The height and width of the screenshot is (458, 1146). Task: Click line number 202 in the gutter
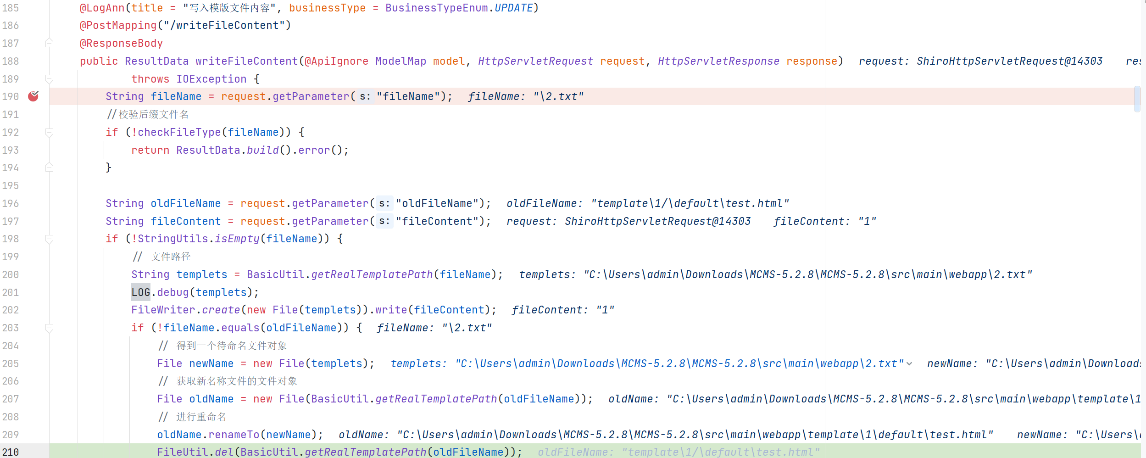point(11,310)
